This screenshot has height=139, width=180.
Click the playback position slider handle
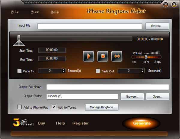pyautogui.click(x=19, y=38)
